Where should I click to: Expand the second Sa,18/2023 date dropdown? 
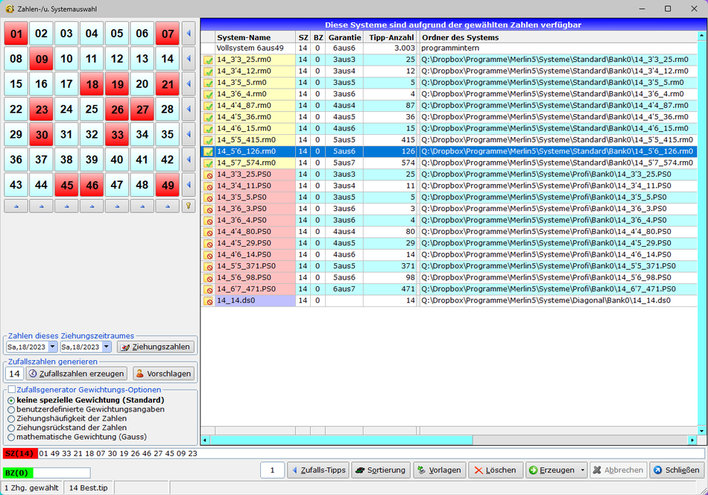click(x=106, y=347)
